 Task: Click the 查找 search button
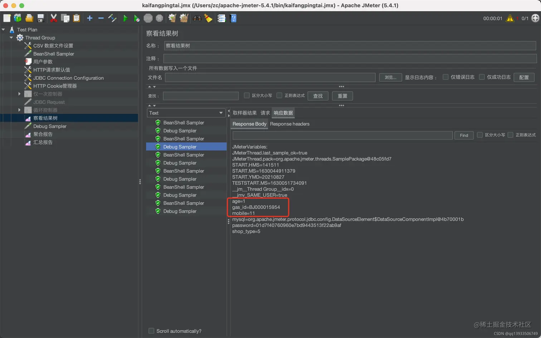click(318, 96)
